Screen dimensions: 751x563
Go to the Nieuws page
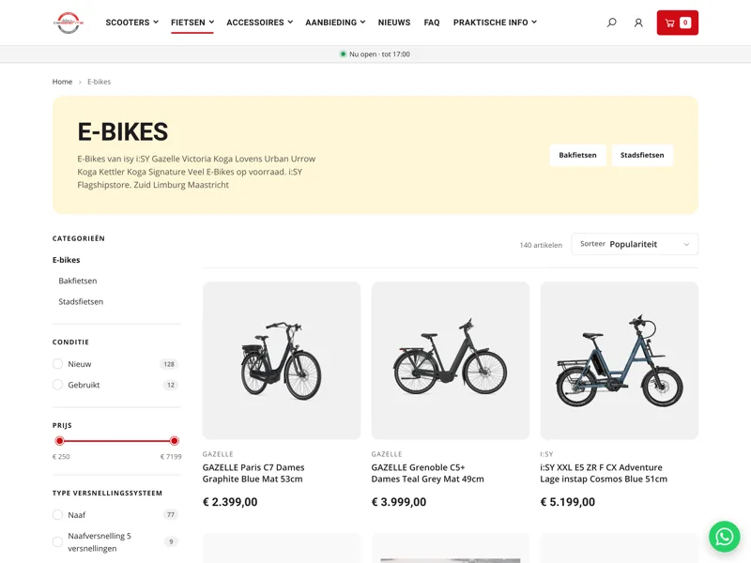[x=393, y=23]
